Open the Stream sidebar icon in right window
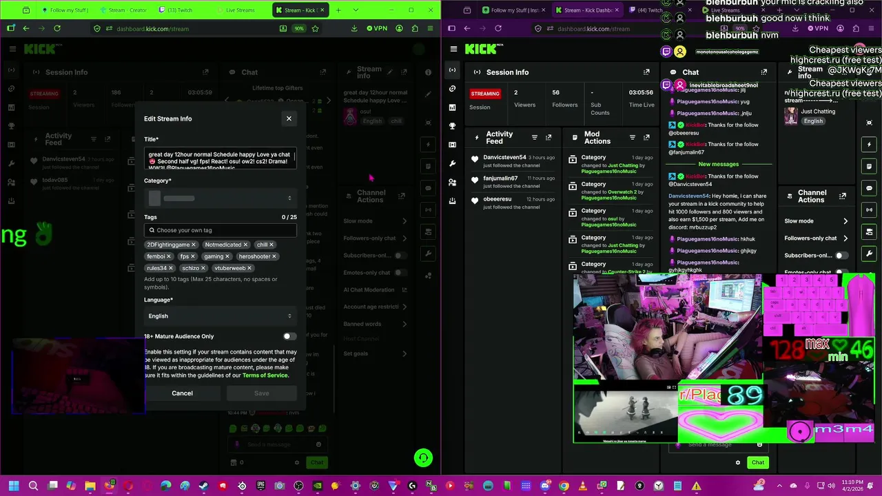This screenshot has width=882, height=496. click(x=452, y=70)
